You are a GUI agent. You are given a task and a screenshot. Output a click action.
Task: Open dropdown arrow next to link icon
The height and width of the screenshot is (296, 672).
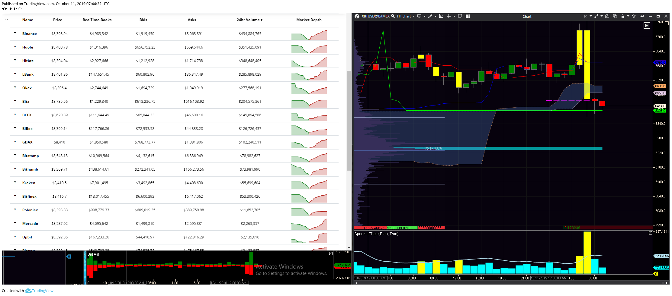602,16
